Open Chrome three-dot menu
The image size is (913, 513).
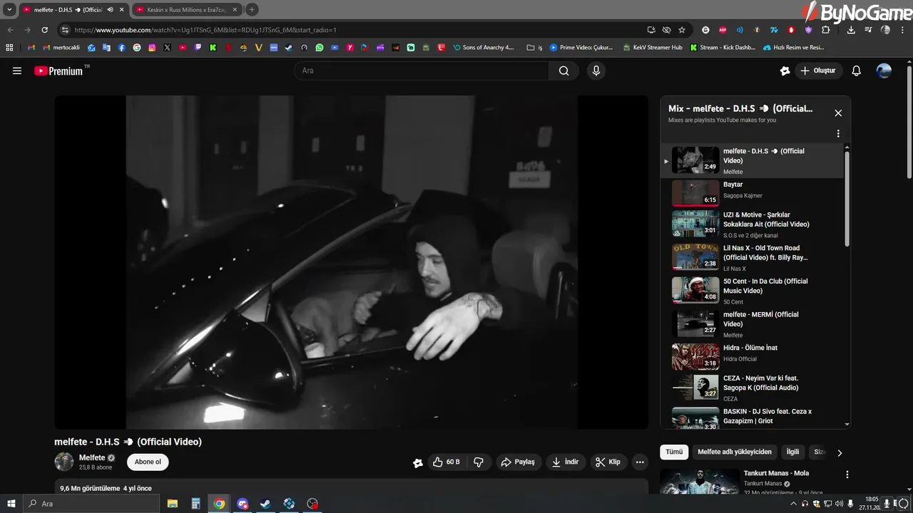tap(903, 30)
